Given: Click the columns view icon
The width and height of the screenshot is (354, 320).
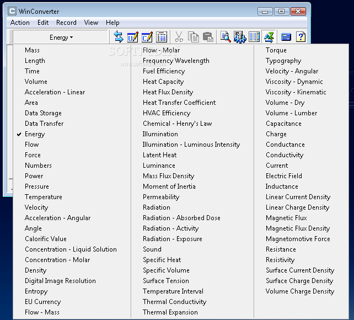Looking at the screenshot, I should [254, 37].
